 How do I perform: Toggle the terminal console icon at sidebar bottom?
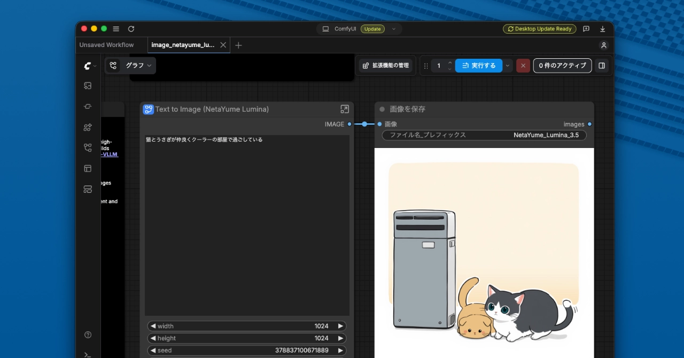[x=88, y=354]
